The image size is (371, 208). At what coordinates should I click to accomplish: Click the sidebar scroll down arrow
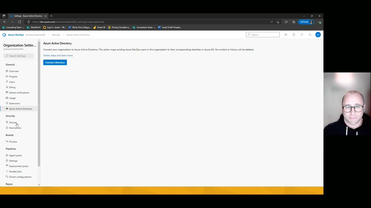pyautogui.click(x=39, y=185)
